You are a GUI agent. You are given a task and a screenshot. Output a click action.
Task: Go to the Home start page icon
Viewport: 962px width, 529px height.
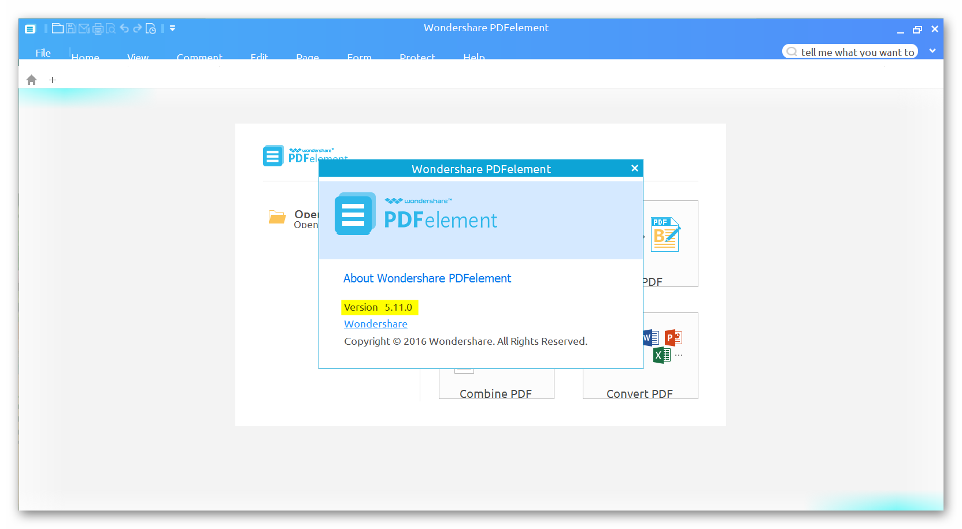32,80
